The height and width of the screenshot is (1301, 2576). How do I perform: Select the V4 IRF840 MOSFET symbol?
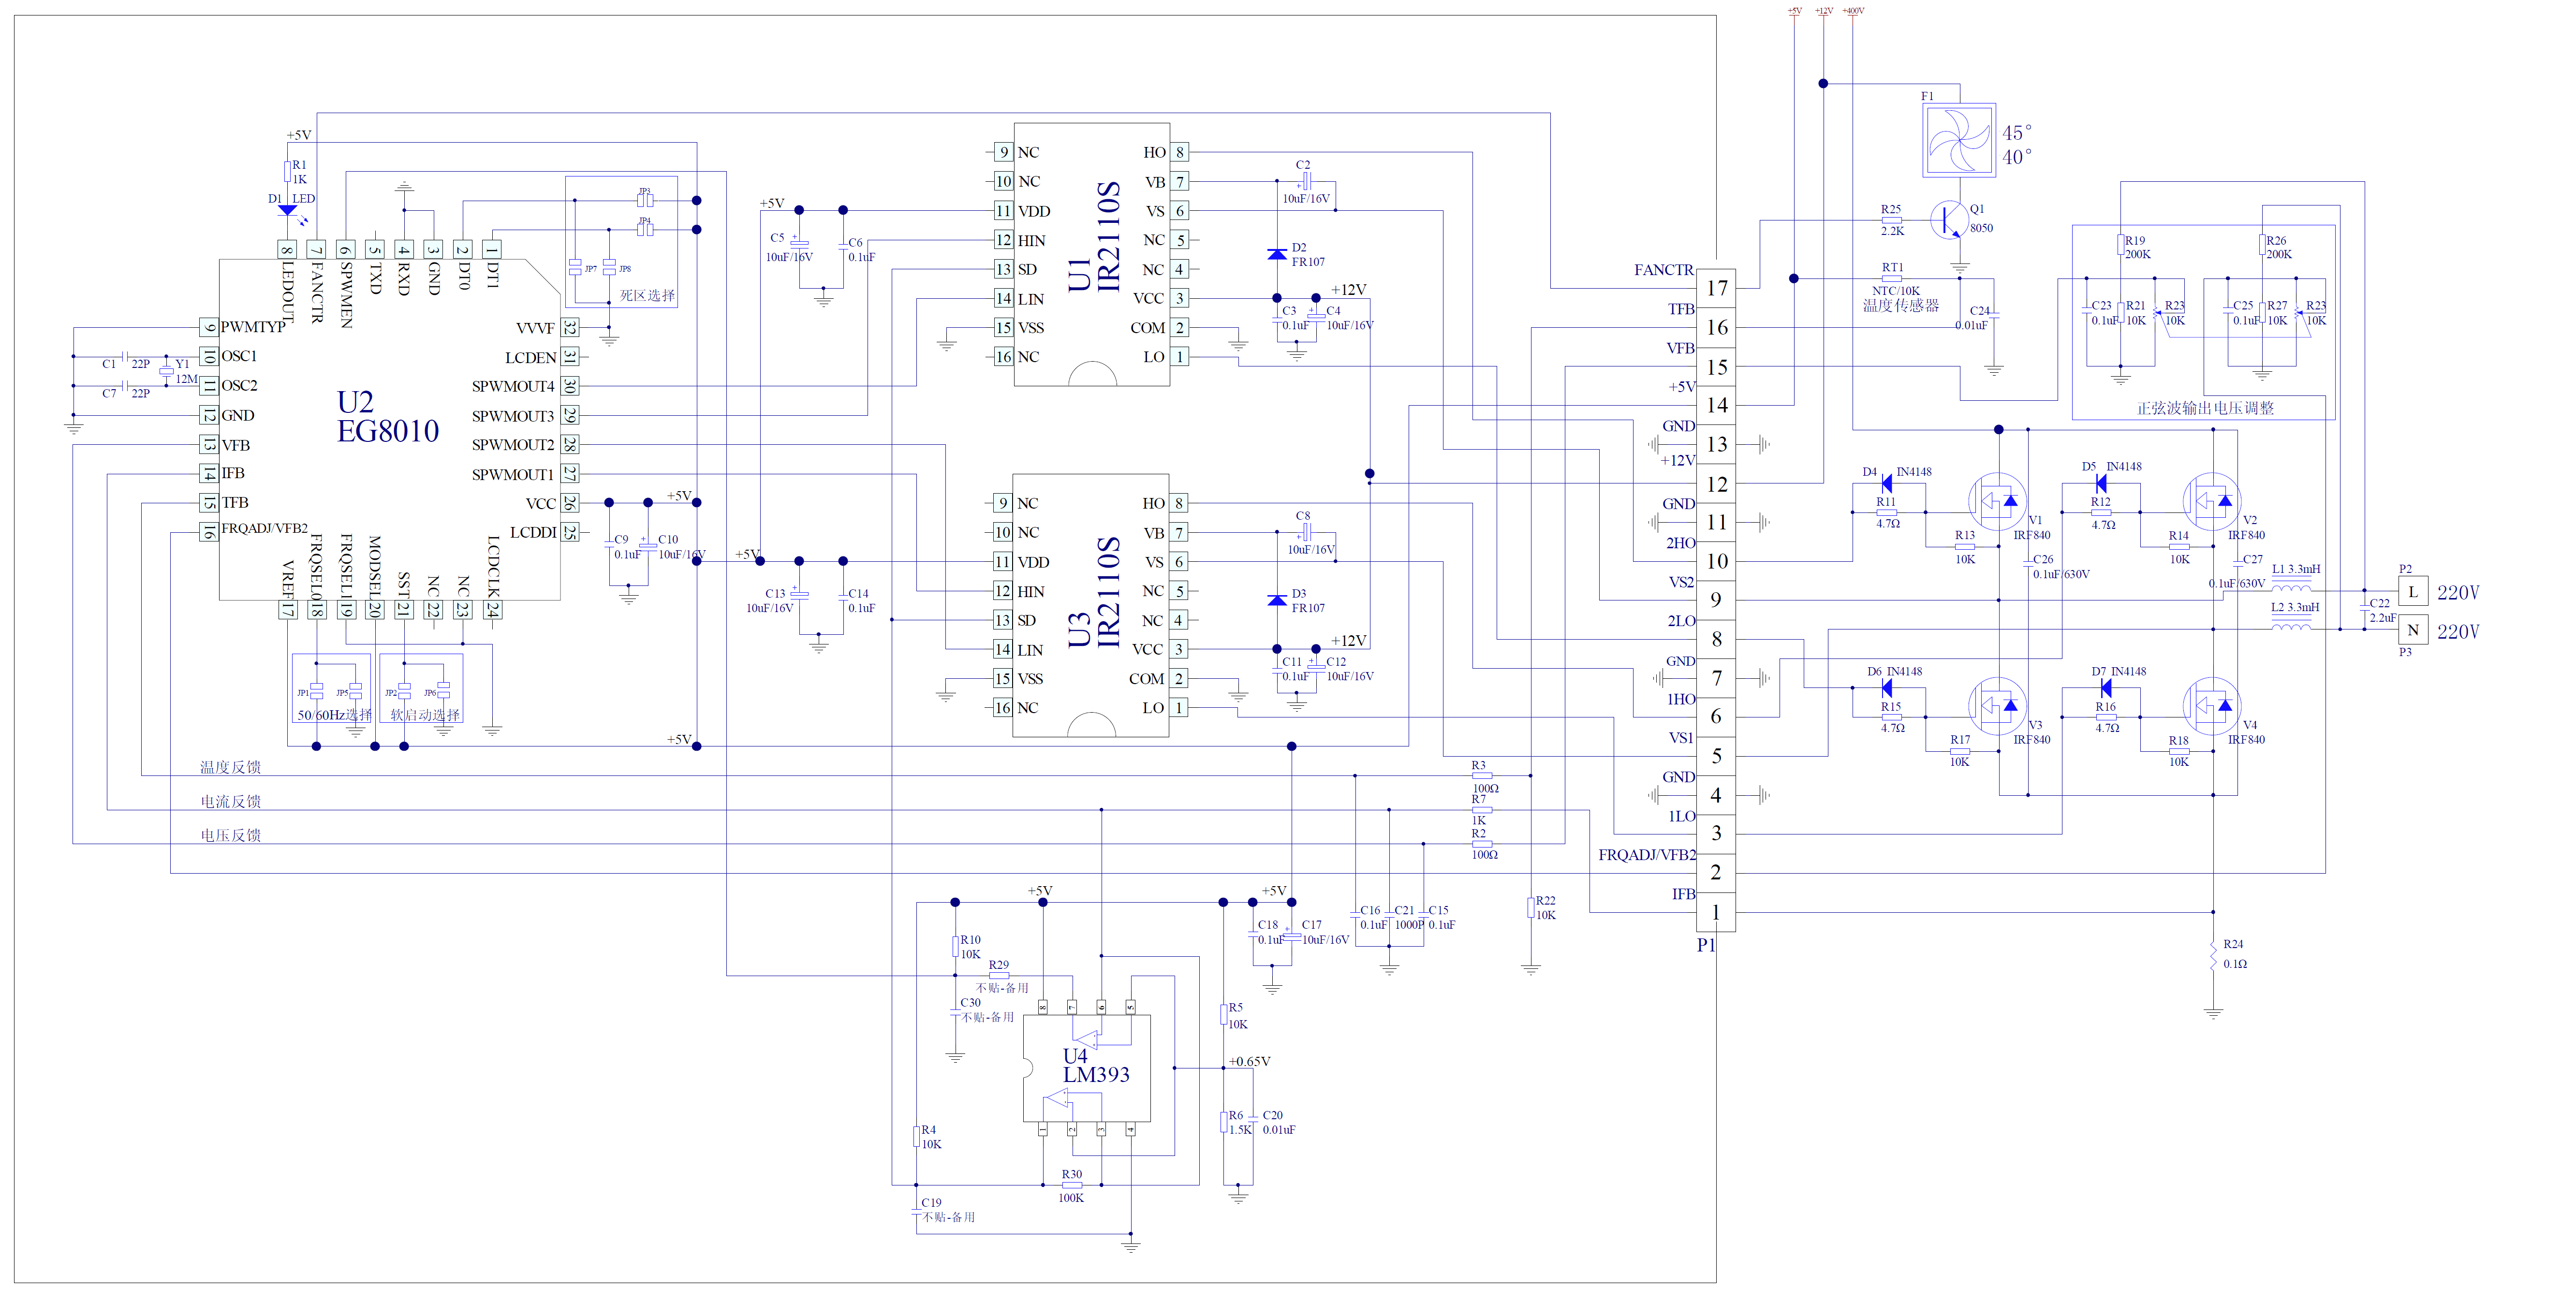pyautogui.click(x=2212, y=707)
